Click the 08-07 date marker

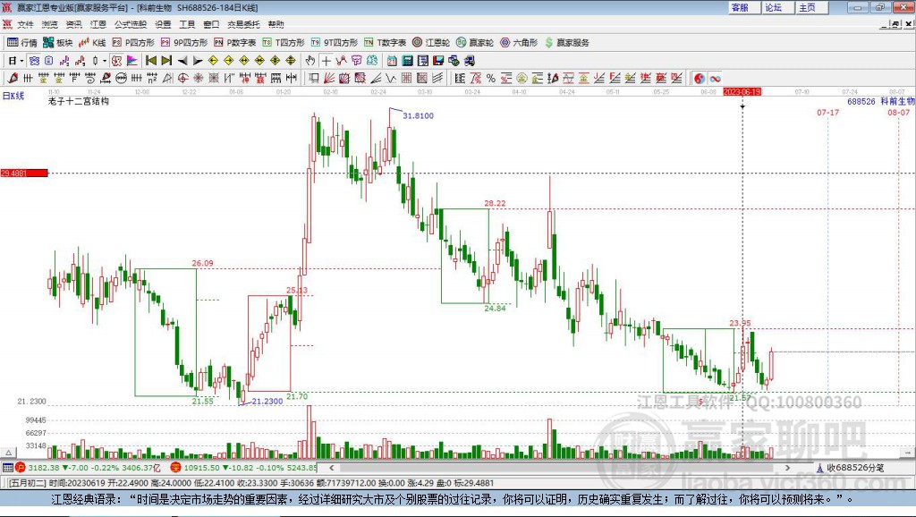click(x=898, y=112)
